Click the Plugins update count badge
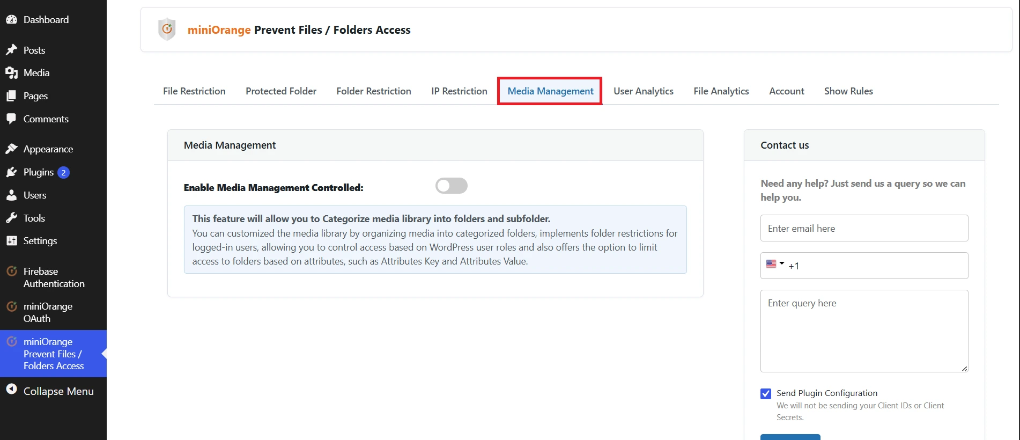The image size is (1020, 440). (63, 172)
